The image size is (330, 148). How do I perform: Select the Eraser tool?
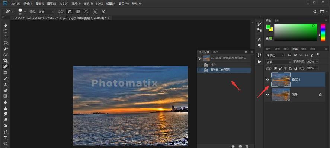tap(6, 90)
